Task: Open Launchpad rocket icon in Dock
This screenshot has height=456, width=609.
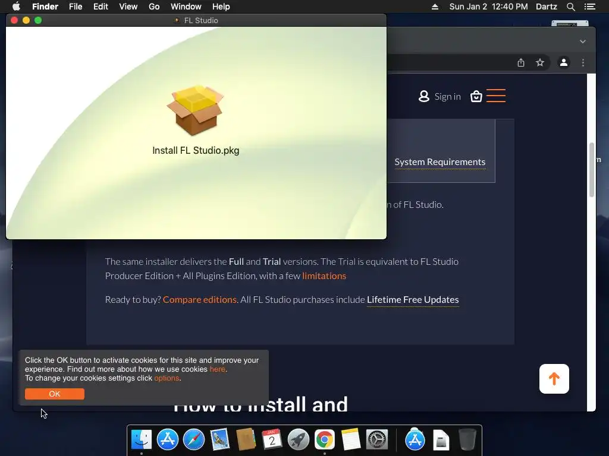Action: (x=299, y=439)
